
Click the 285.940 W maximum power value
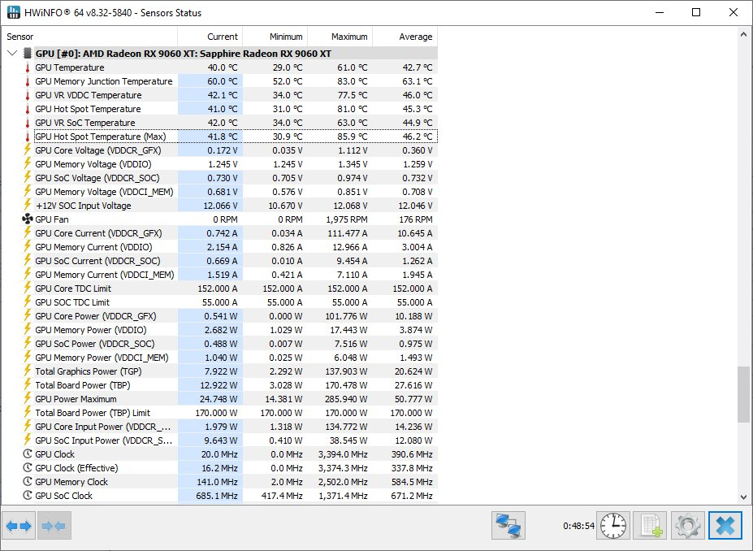click(x=347, y=399)
